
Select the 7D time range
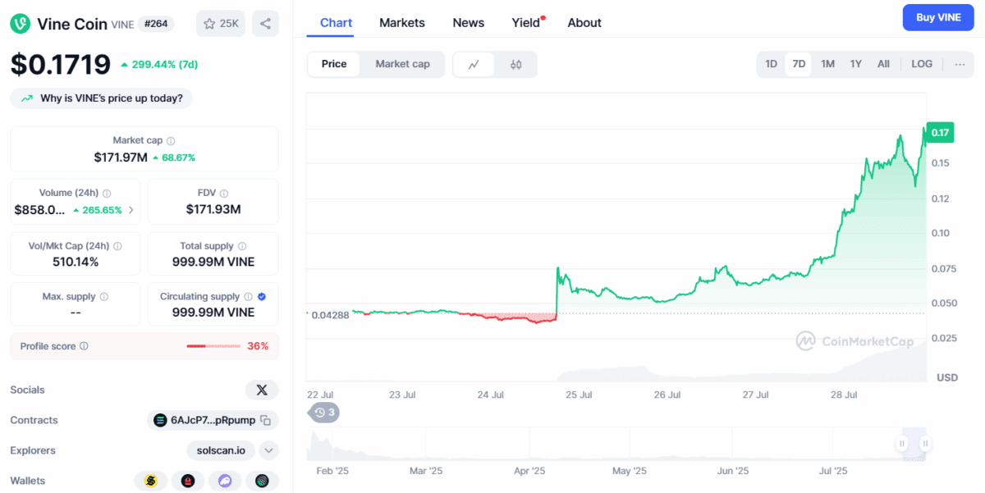[799, 64]
